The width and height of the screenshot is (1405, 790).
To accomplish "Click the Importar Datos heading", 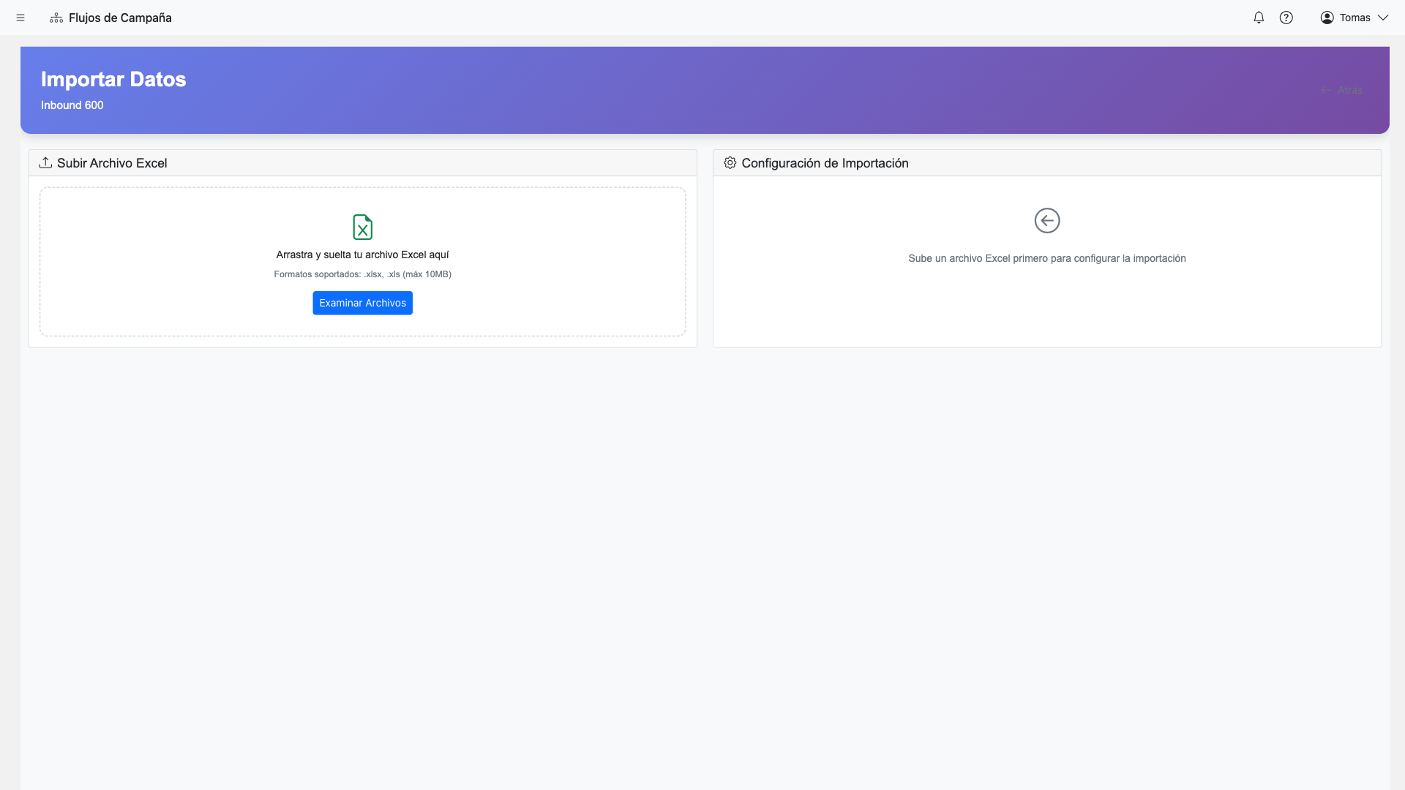I will 113,79.
